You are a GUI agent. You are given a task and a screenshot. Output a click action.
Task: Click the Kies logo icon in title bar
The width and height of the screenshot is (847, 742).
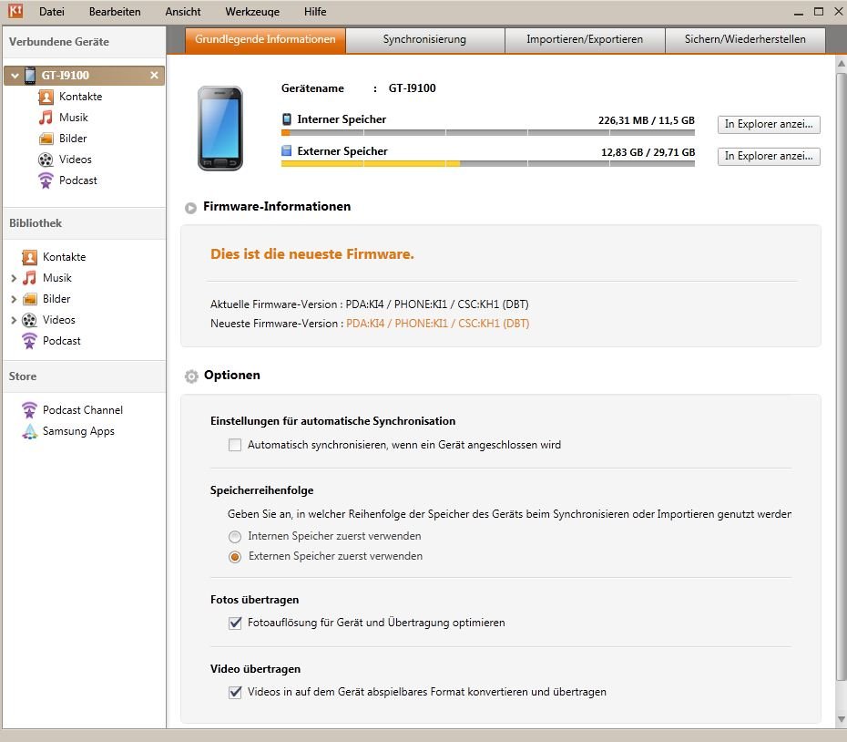[x=15, y=10]
